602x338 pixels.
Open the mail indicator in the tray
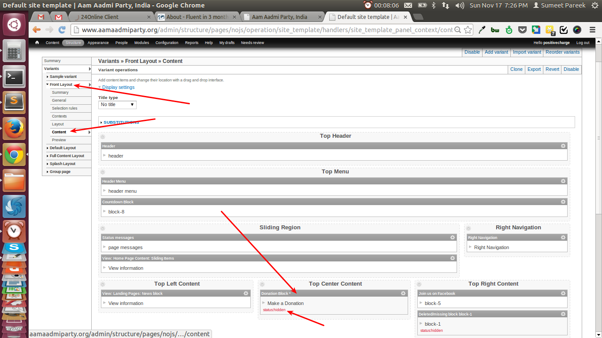point(408,5)
